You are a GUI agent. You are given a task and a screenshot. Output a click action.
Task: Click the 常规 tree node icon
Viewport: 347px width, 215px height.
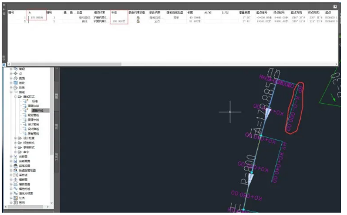15,69
